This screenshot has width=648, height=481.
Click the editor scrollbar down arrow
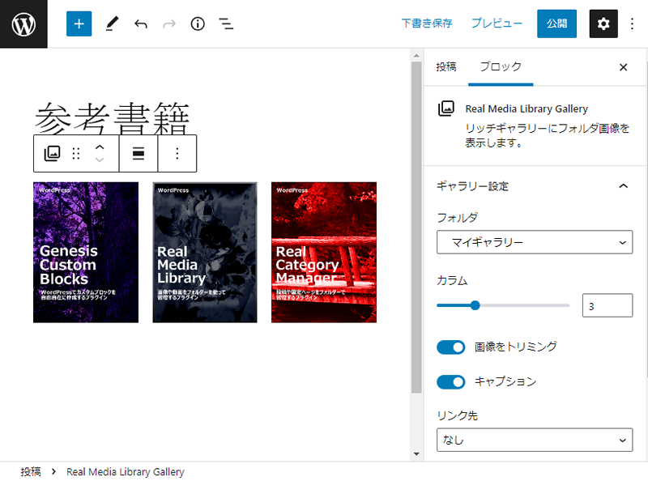(416, 454)
